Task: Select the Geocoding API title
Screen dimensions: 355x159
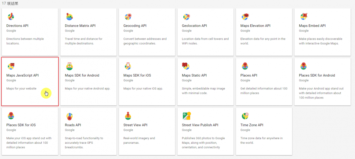Action: point(135,26)
